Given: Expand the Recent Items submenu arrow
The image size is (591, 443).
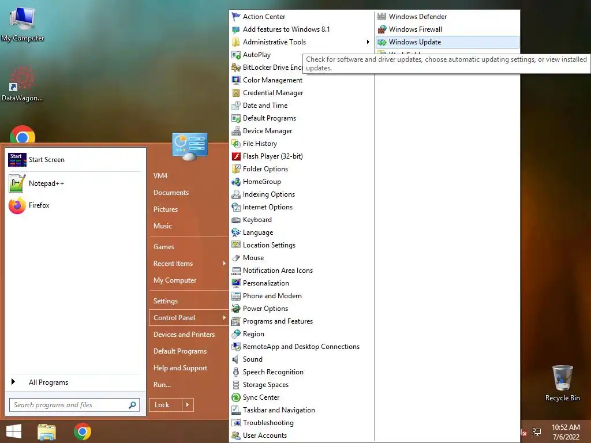Looking at the screenshot, I should tap(225, 263).
